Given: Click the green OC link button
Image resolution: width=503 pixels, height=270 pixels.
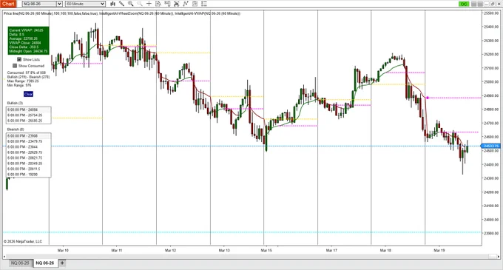Looking at the screenshot, I should (x=464, y=4).
